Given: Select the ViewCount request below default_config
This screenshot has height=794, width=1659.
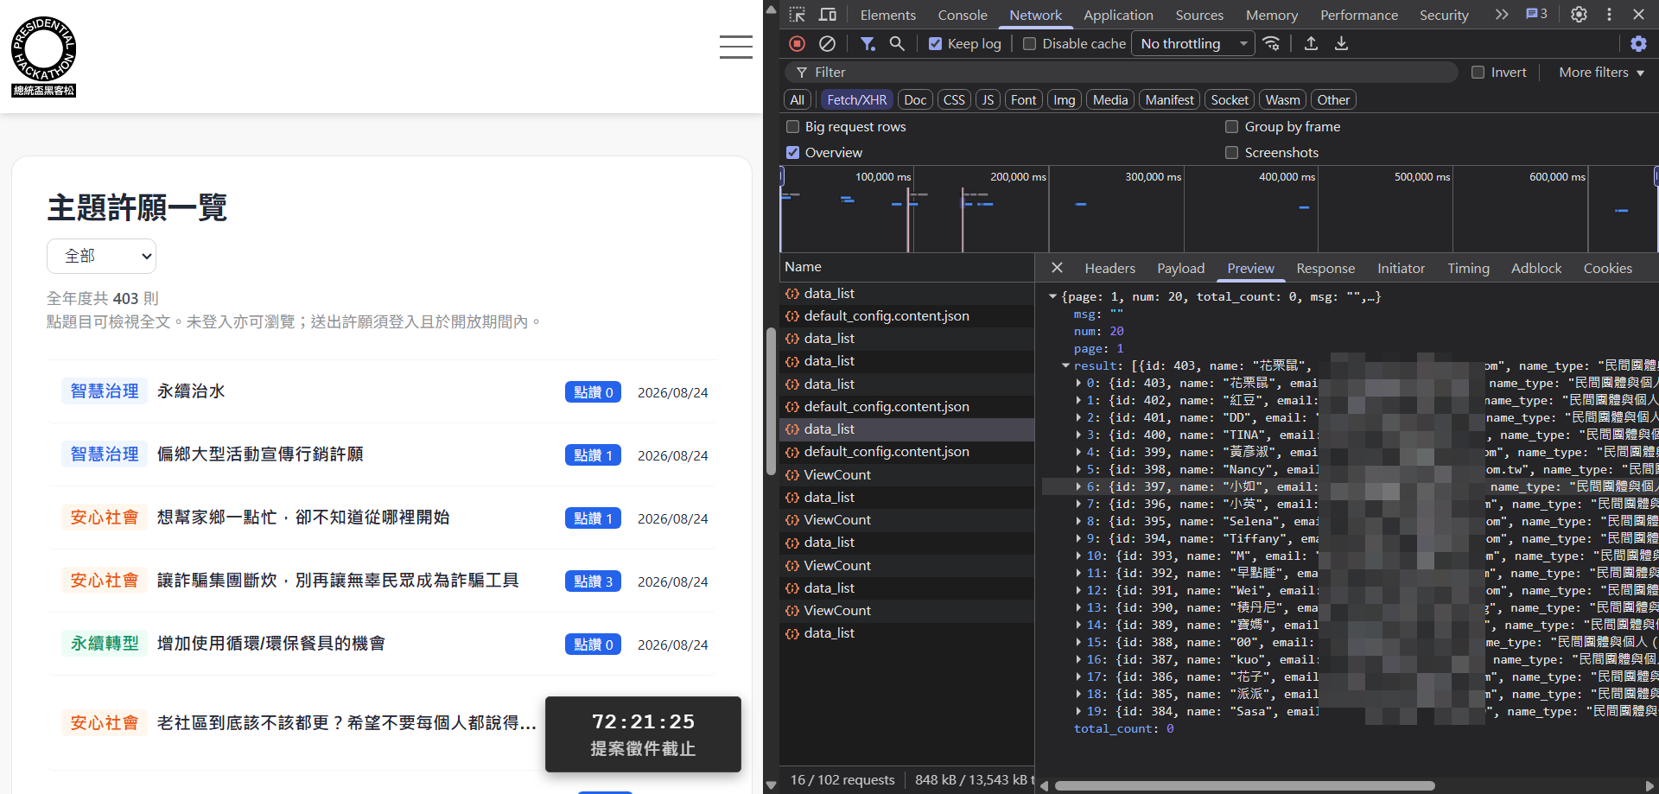Looking at the screenshot, I should click(906, 475).
